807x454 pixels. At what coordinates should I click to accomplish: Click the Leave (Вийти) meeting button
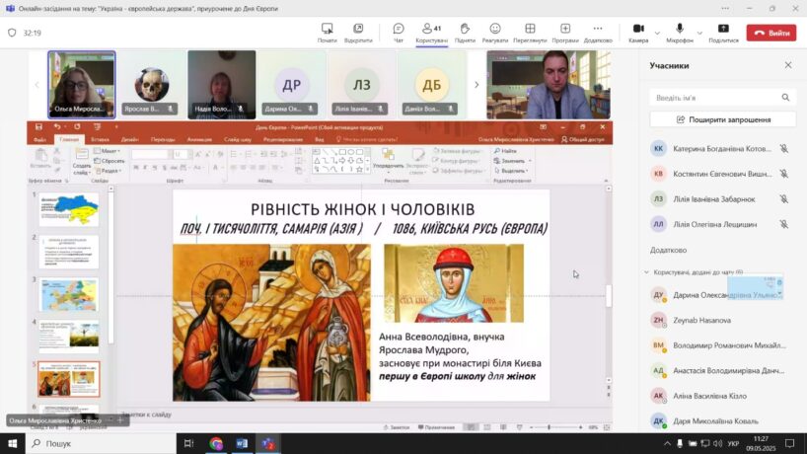[770, 33]
